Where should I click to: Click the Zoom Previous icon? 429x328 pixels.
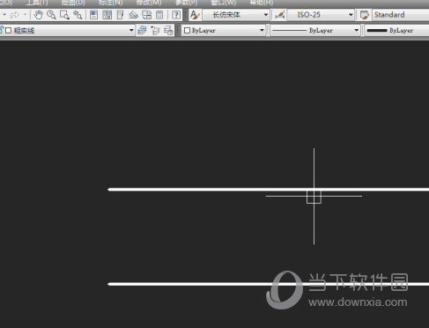tap(78, 15)
